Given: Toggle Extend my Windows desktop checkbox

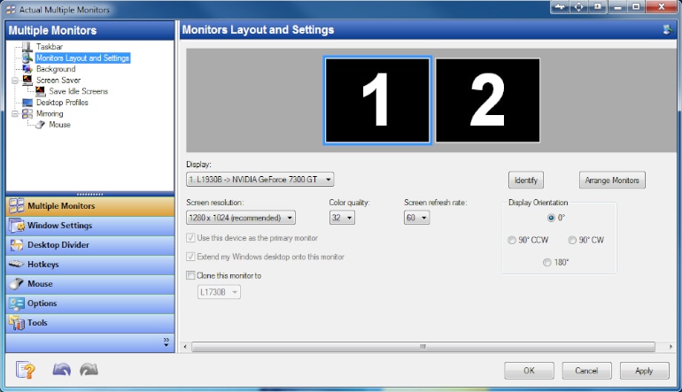Looking at the screenshot, I should coord(190,257).
